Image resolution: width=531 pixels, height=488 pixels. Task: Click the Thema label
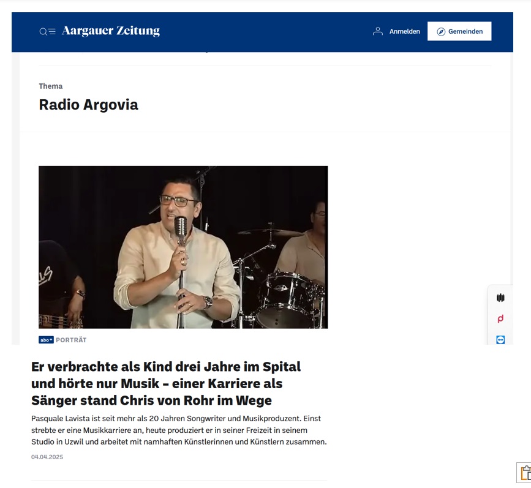tap(51, 86)
